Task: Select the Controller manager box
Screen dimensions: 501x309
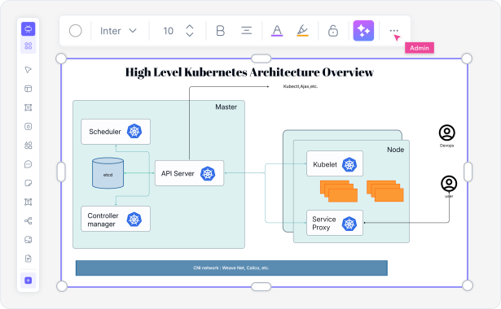Action: pos(116,219)
